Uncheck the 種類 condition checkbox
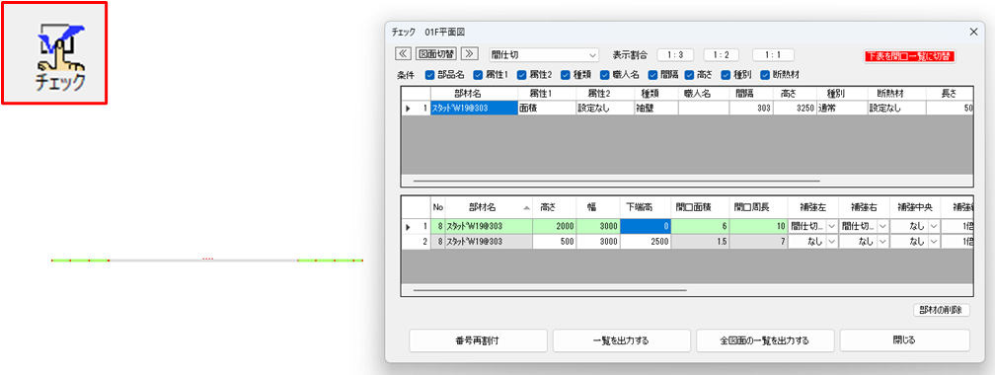Viewport: 995px width, 375px height. coord(565,74)
